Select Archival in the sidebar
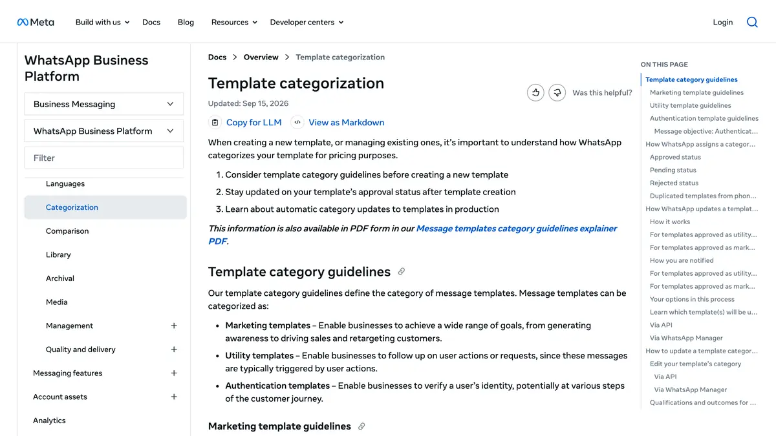This screenshot has height=436, width=776. click(60, 278)
